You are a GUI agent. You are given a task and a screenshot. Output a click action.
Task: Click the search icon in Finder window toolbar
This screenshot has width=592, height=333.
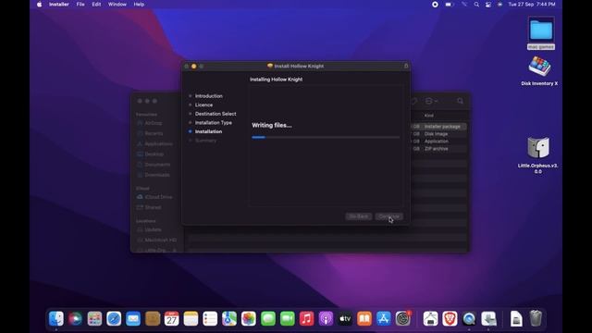[x=460, y=101]
